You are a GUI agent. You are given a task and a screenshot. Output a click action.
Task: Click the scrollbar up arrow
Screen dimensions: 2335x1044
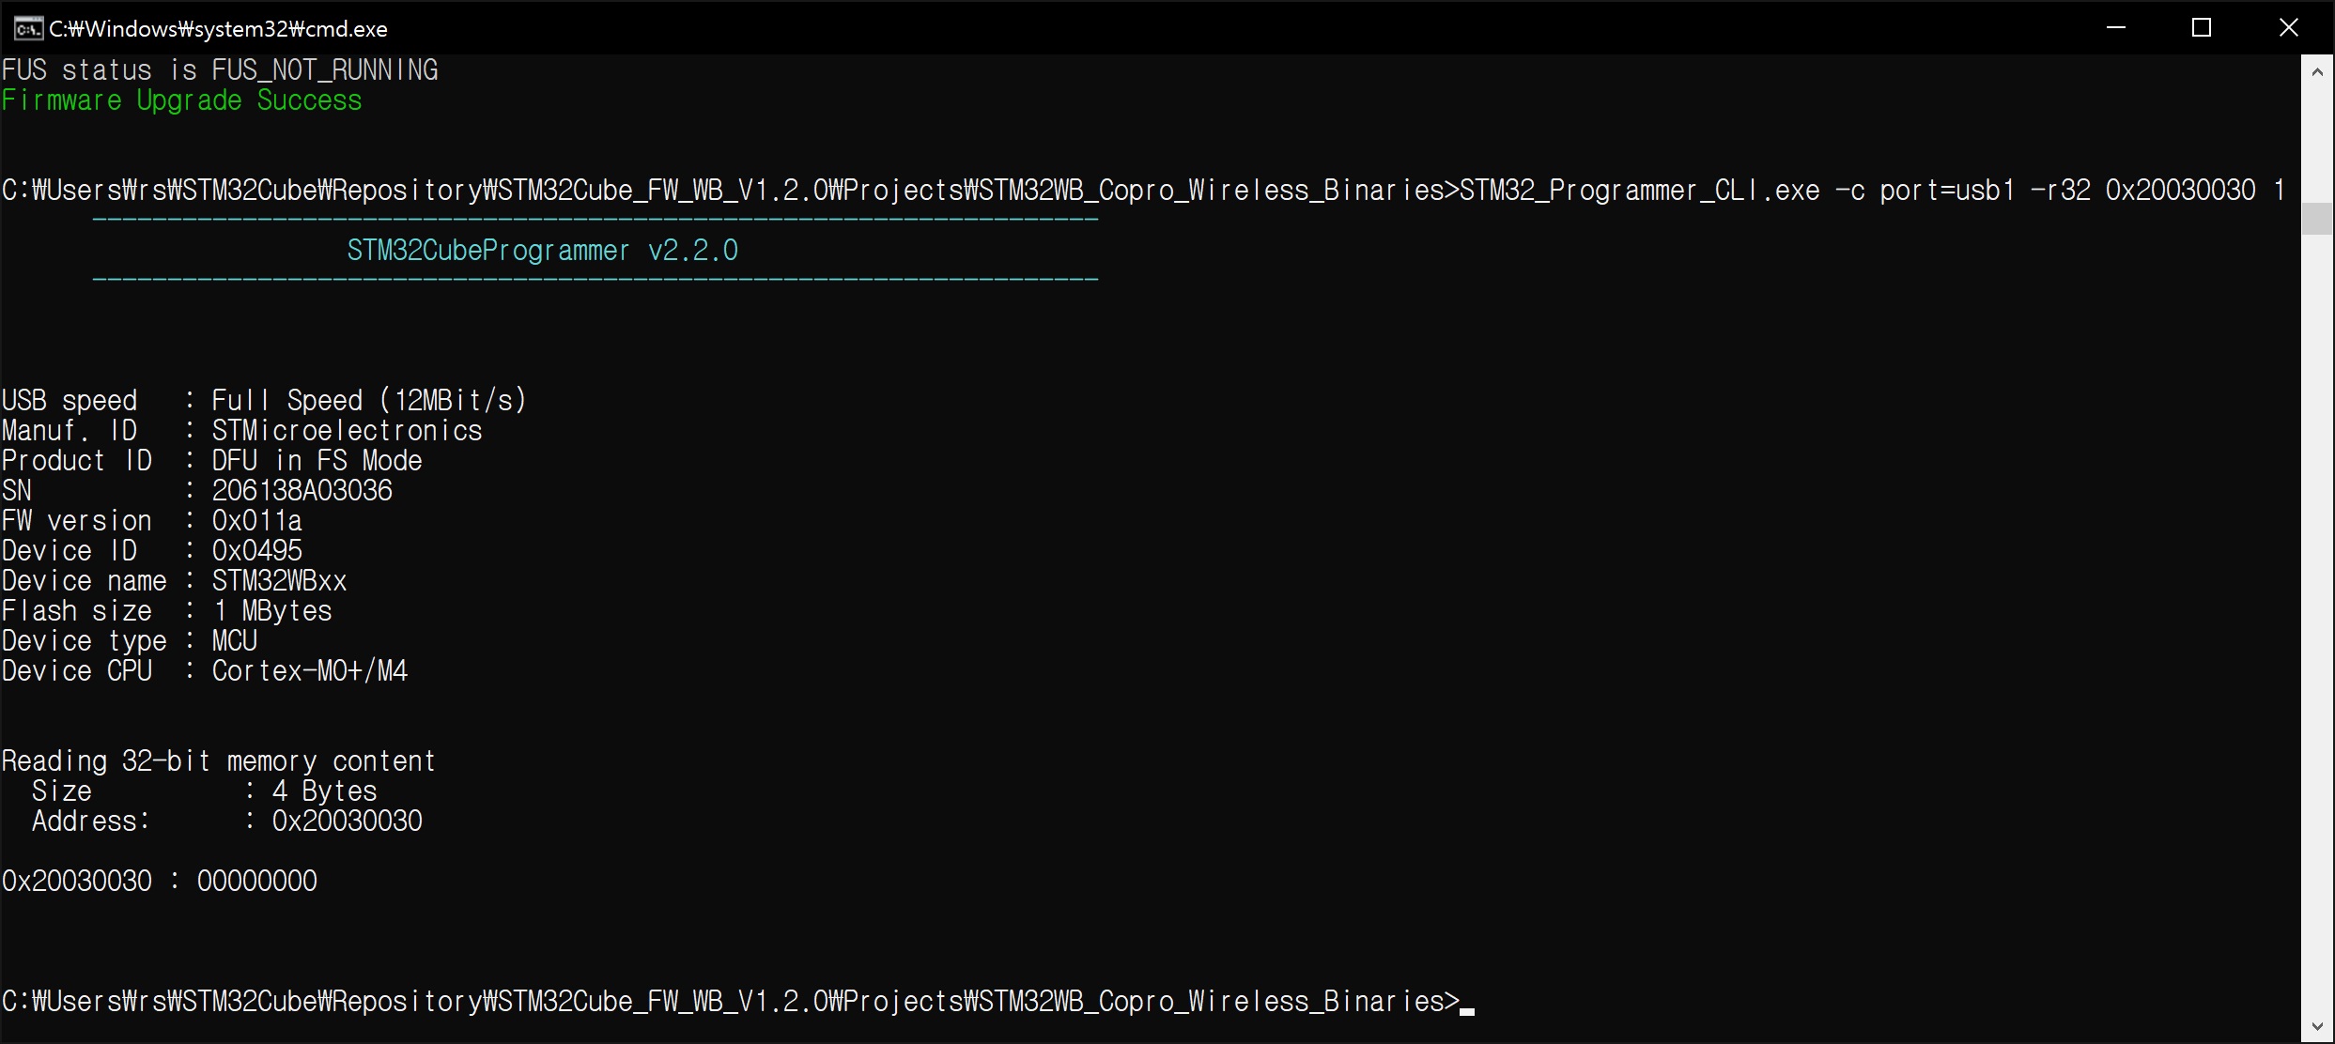[x=2316, y=71]
